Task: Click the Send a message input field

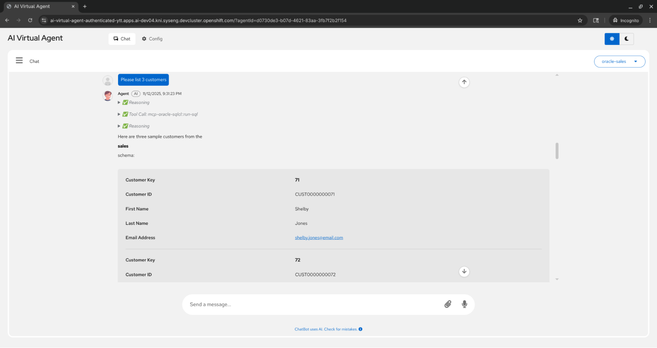Action: (312, 304)
